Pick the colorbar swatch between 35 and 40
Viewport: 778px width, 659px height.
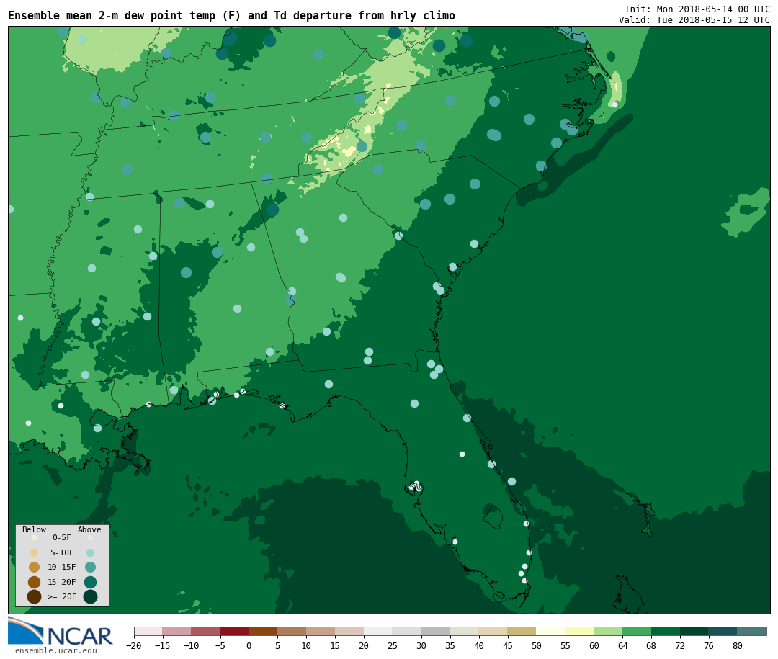tap(465, 631)
